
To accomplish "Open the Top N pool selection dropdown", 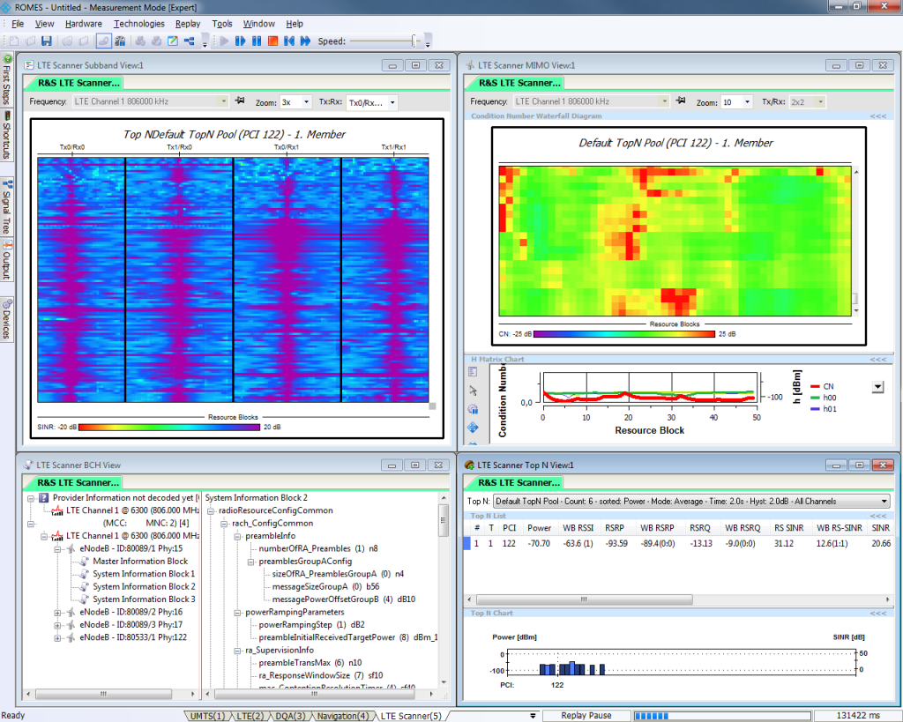I will (x=884, y=501).
